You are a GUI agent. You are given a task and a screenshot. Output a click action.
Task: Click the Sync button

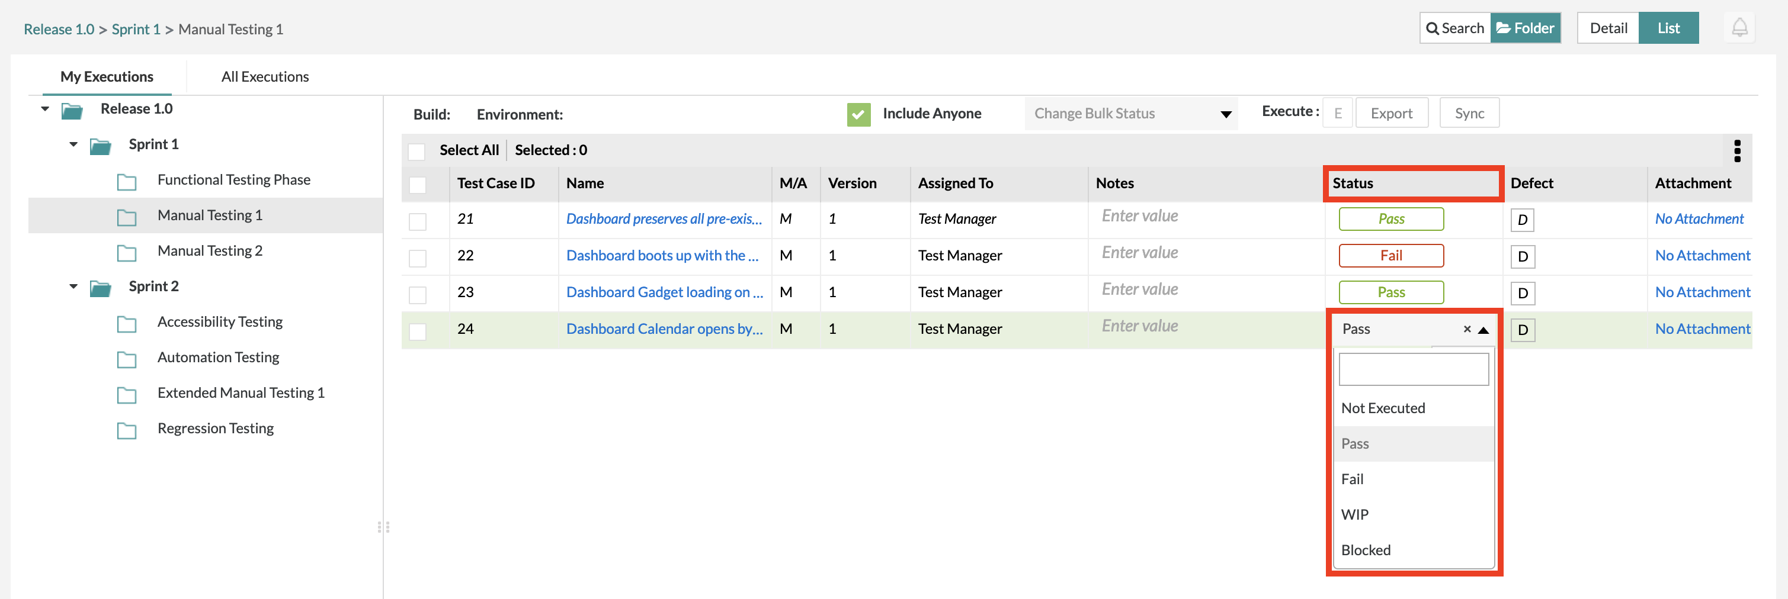(1469, 113)
